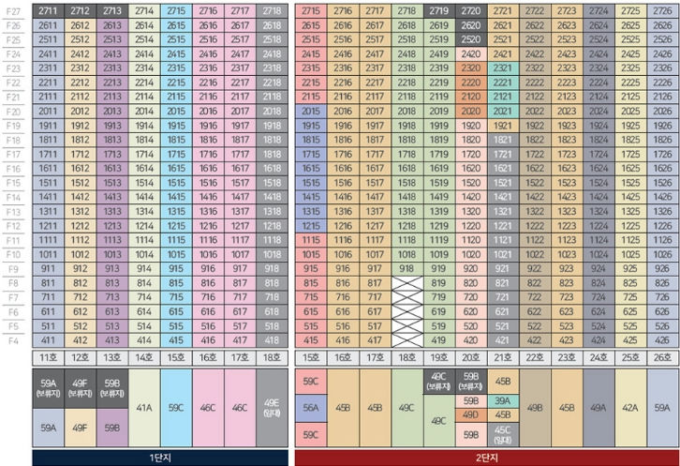680x466 pixels.
Task: Click the 49D orange legend block
Action: 471,415
